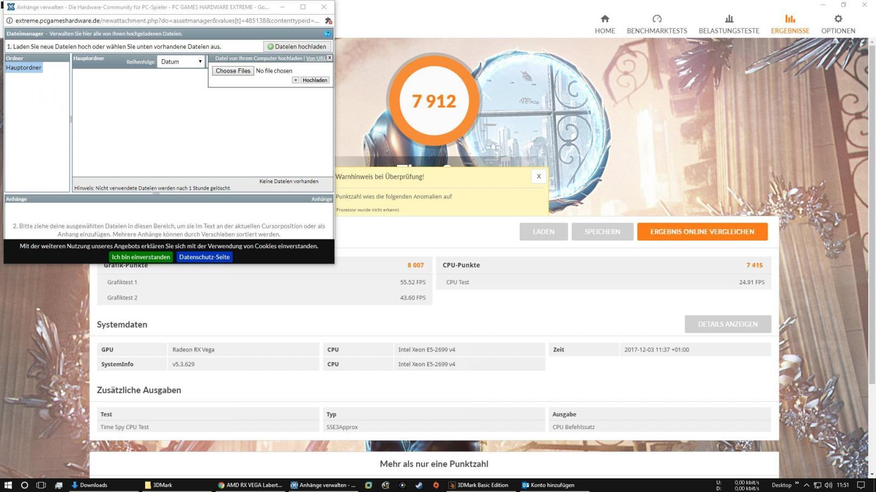Click site info icon in address bar
Screen dimensions: 876x492
coord(9,21)
